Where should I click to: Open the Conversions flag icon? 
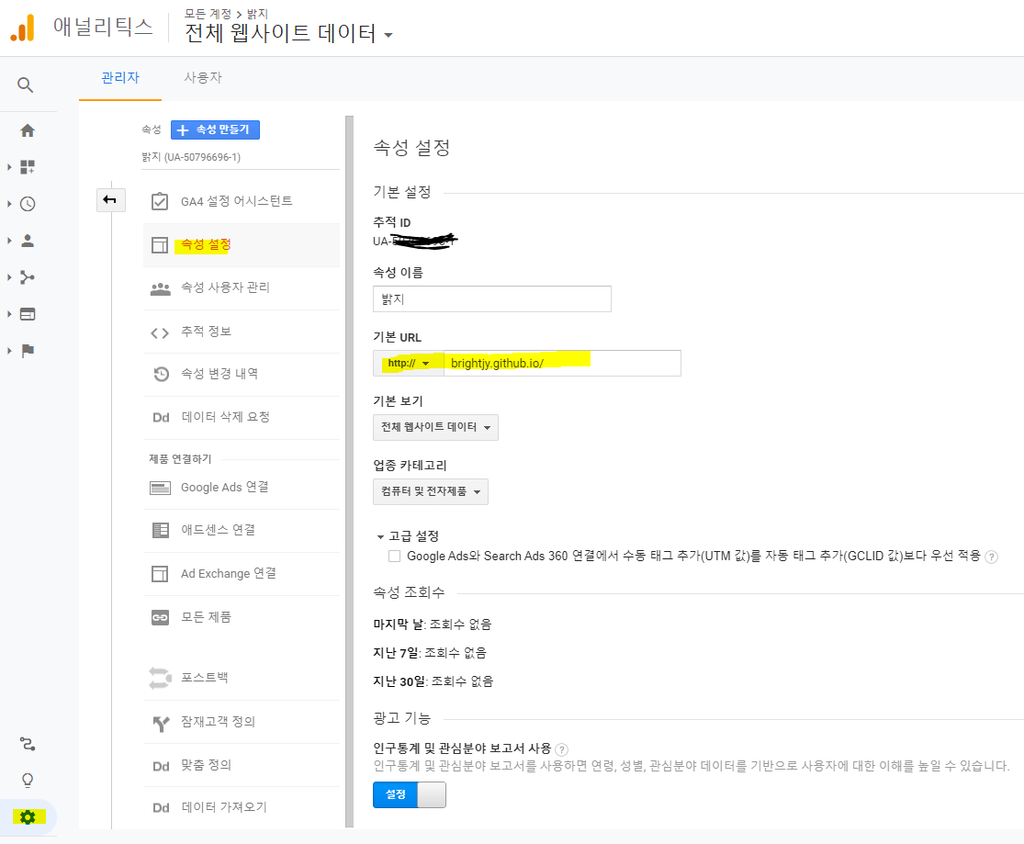pos(28,351)
